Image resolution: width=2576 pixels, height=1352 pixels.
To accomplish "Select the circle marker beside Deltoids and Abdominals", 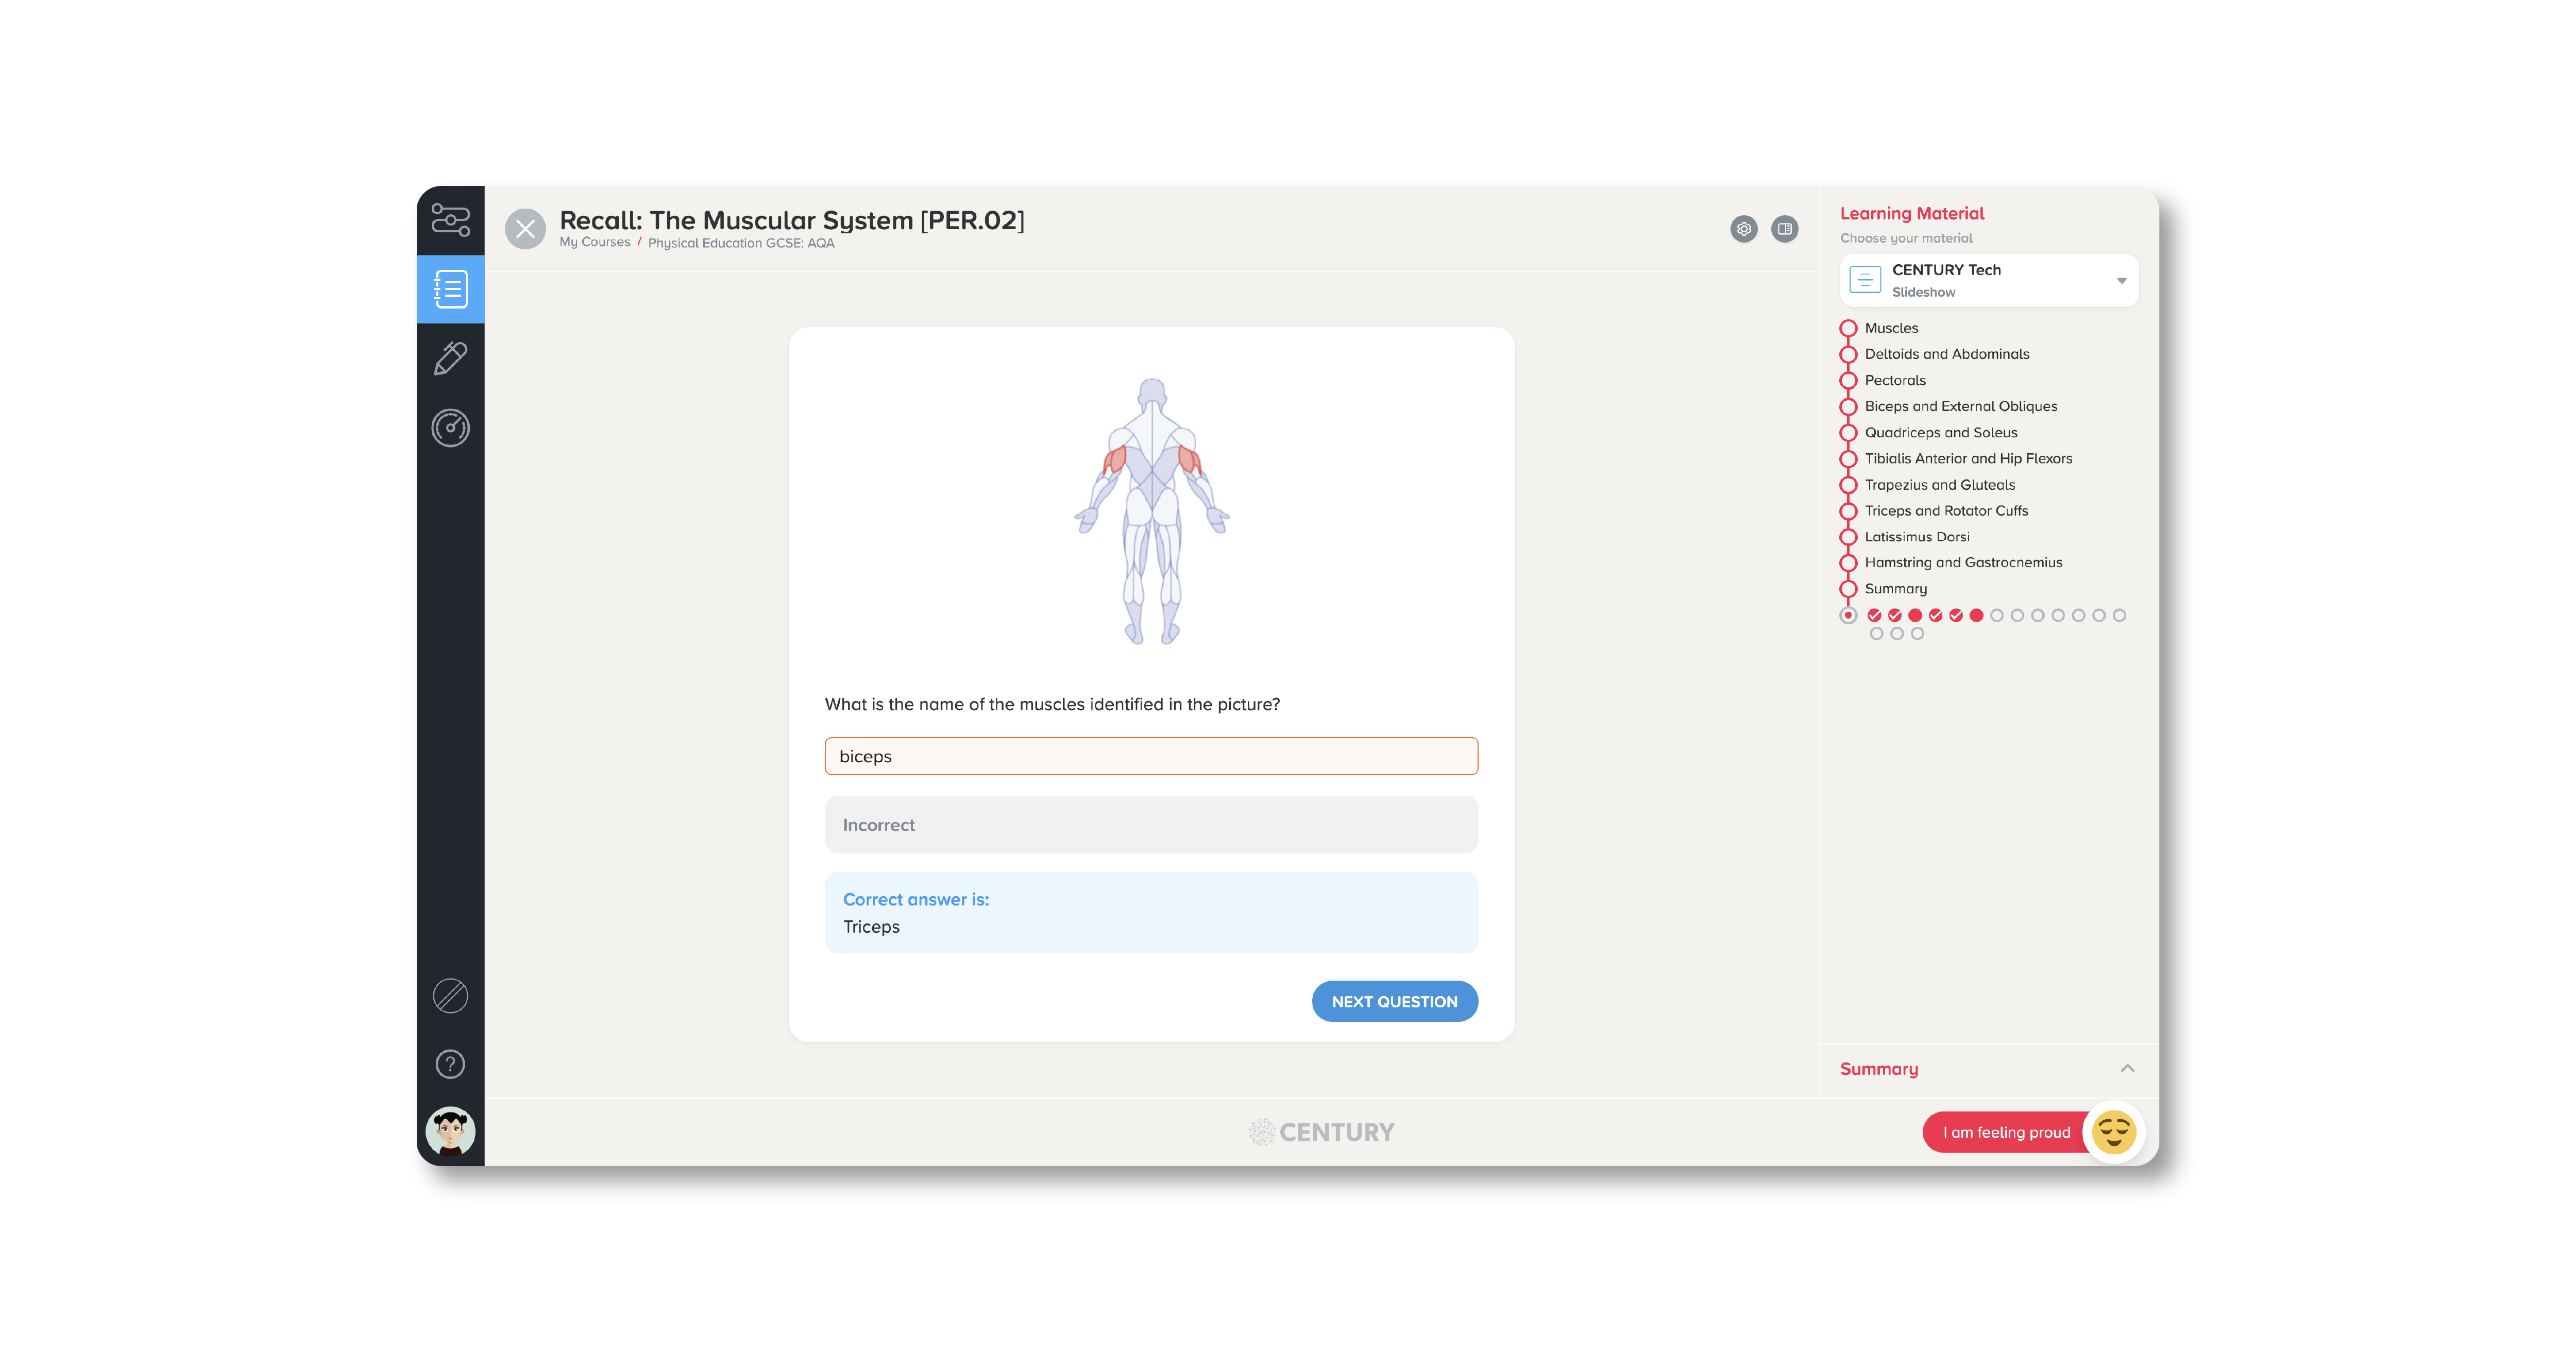I will (1848, 354).
